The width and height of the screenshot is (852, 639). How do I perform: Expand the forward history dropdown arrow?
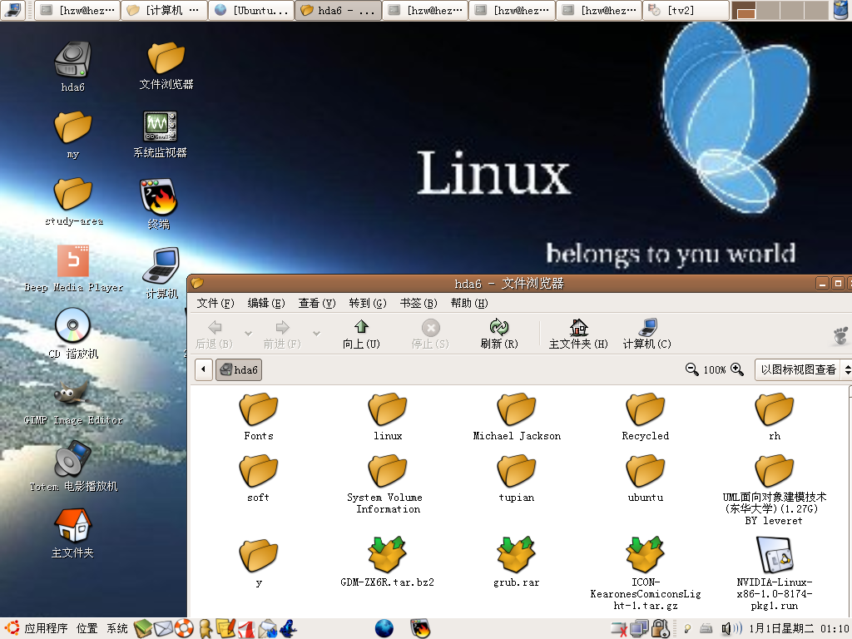tap(316, 333)
